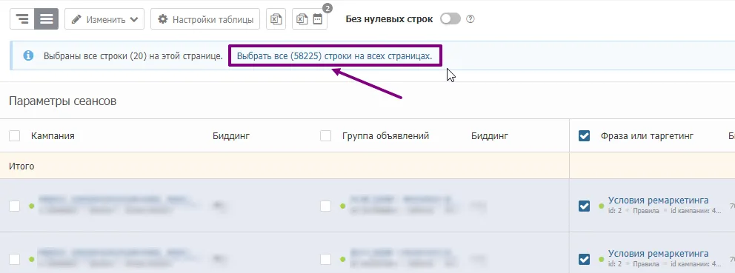Open scheduled Excel export with badge 2

click(x=310, y=19)
